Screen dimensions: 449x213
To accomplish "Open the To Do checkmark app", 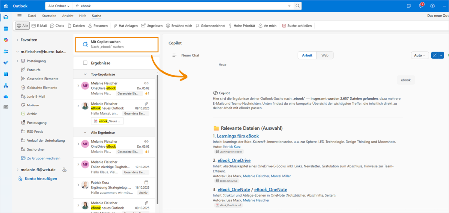I will 6,63.
